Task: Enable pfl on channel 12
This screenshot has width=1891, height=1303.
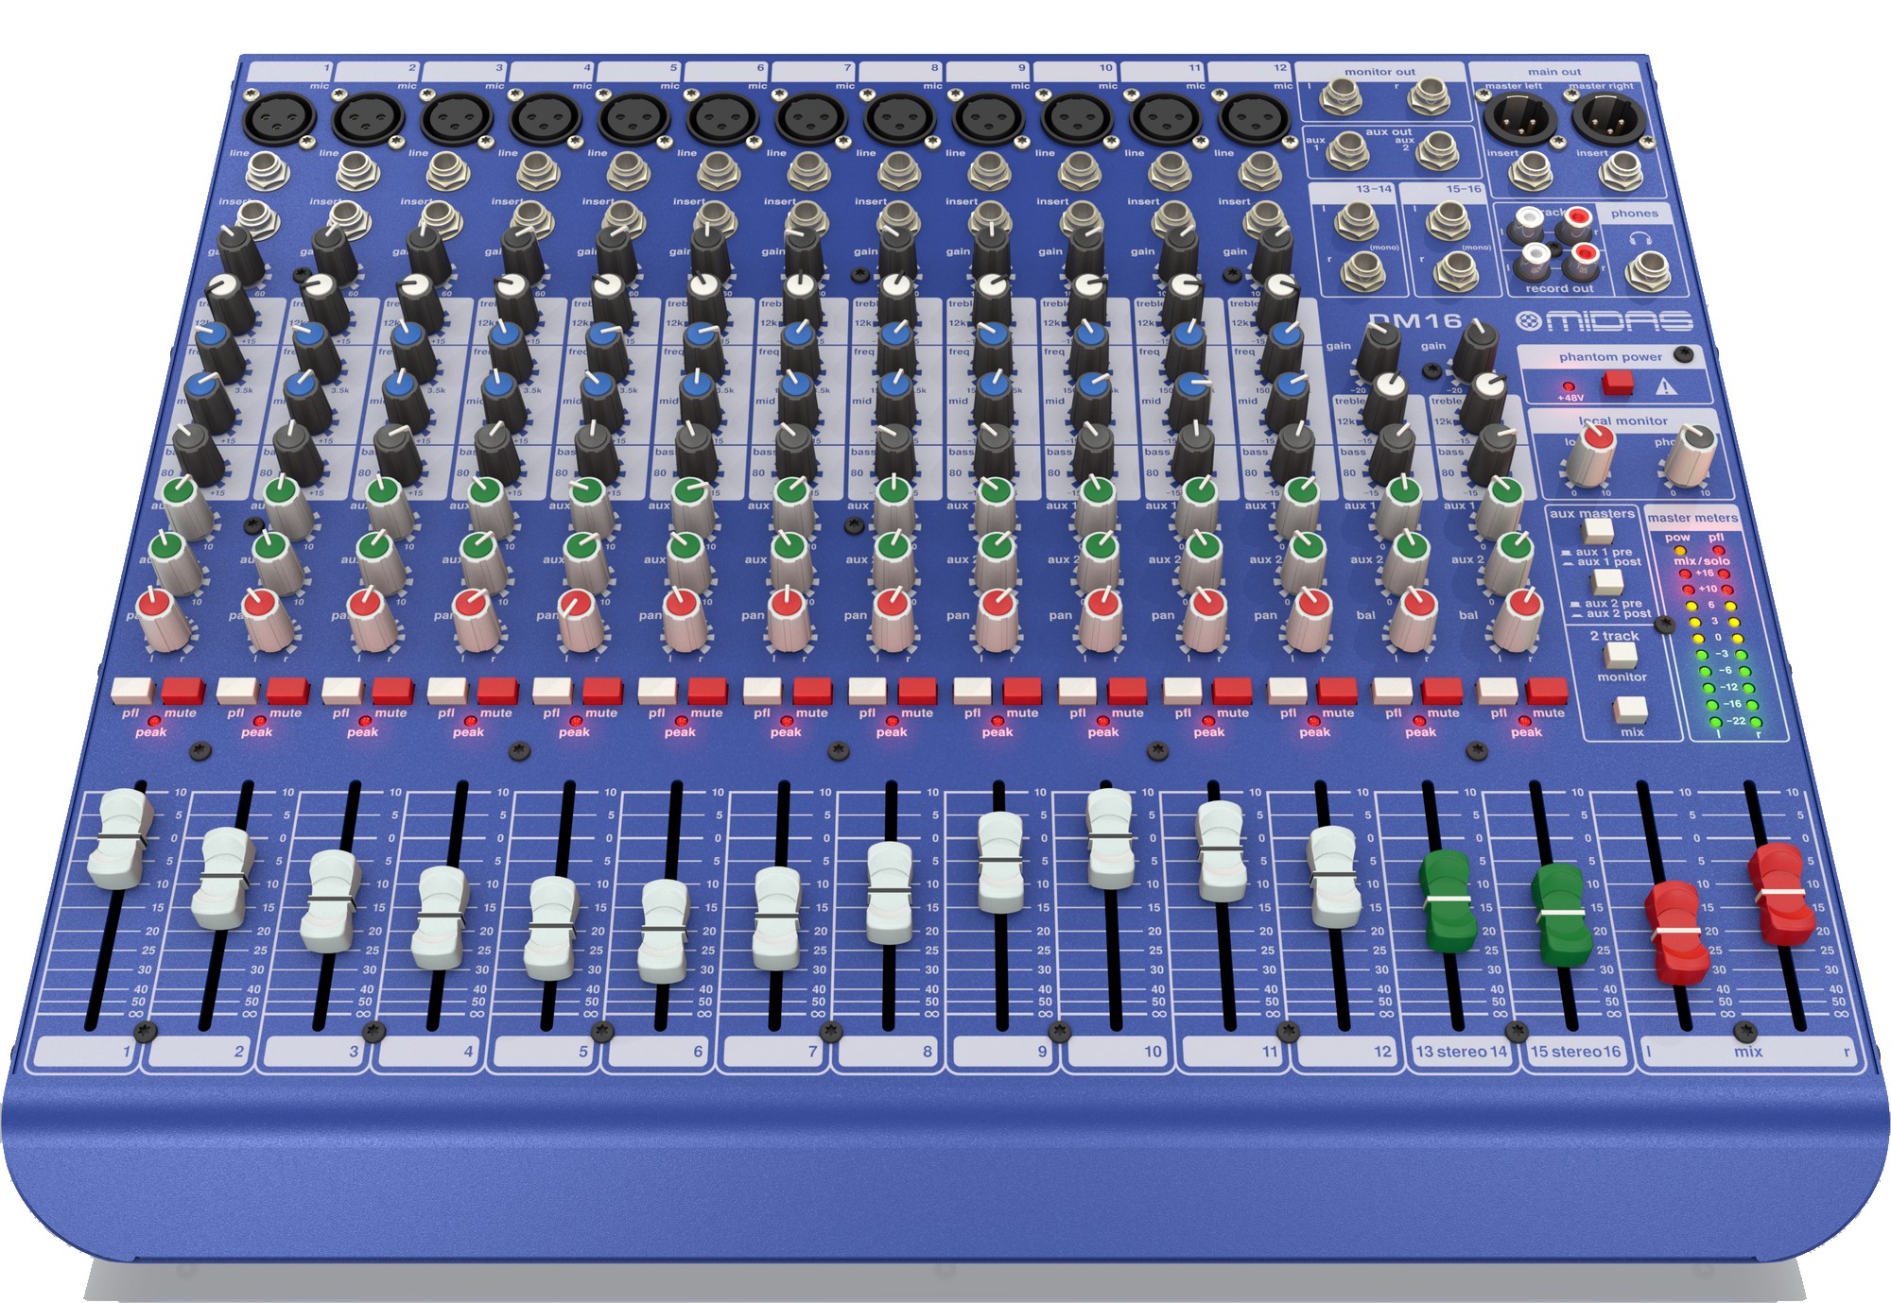Action: point(1287,690)
